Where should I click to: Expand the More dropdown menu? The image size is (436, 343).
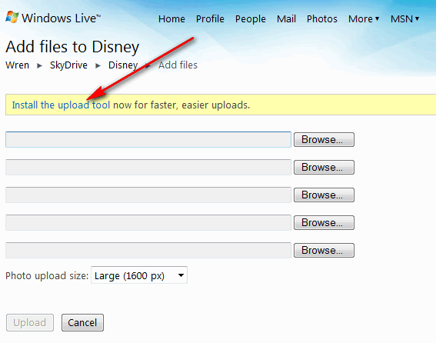pos(364,19)
